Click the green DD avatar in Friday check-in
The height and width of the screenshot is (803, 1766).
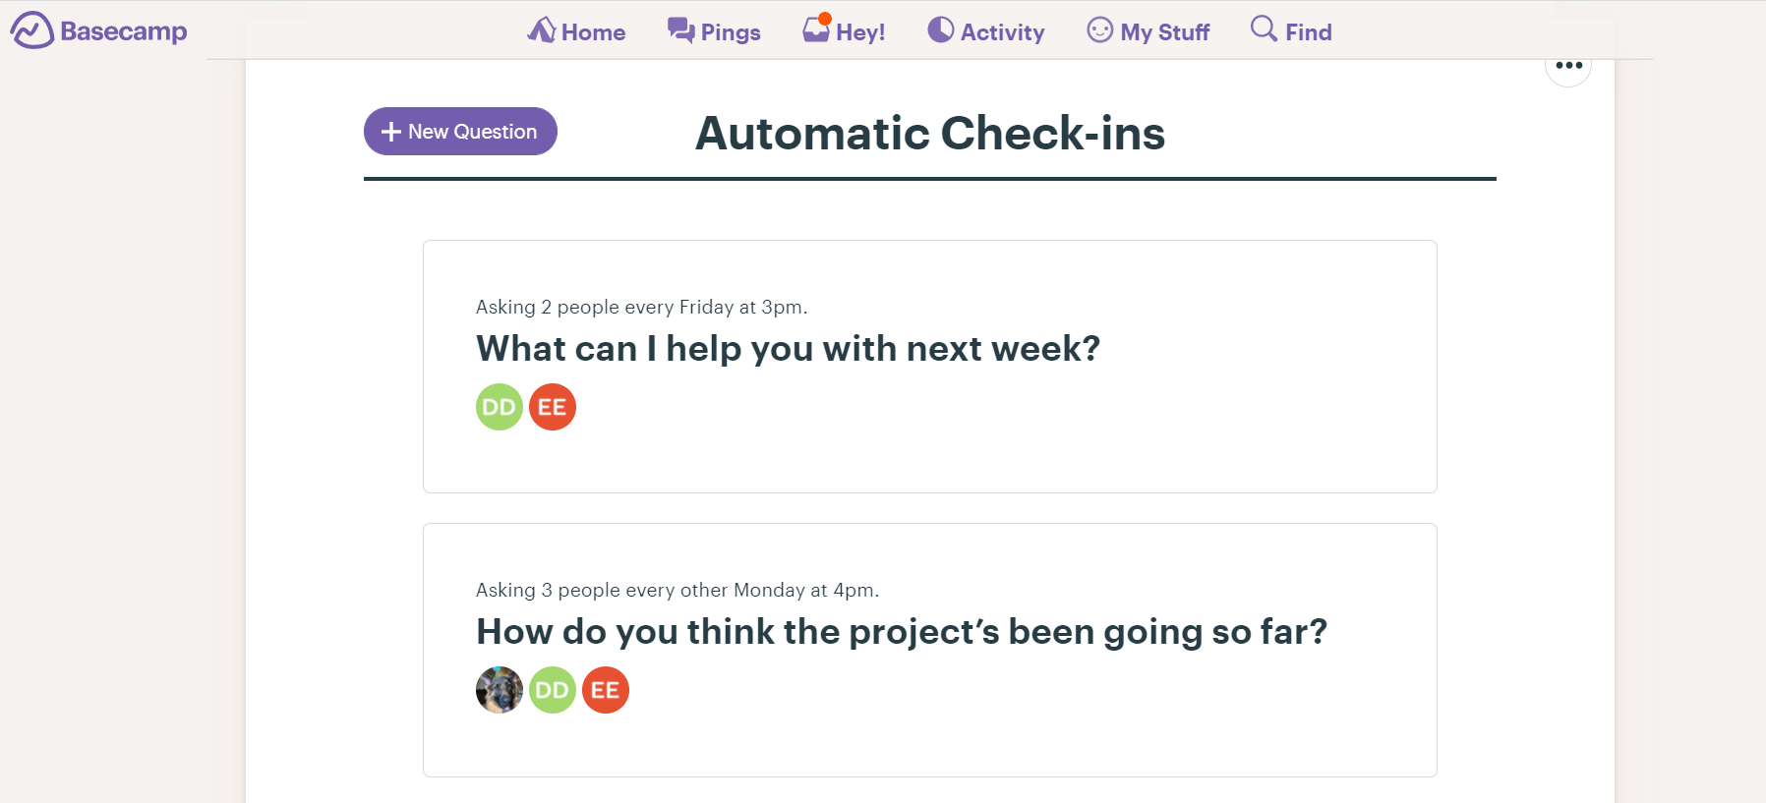pyautogui.click(x=500, y=407)
